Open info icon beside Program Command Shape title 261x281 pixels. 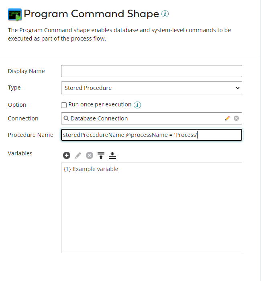coord(165,14)
